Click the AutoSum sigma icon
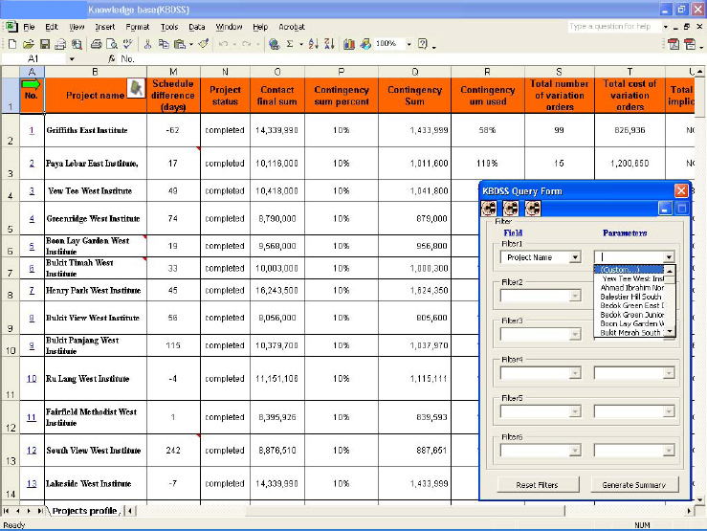The image size is (707, 531). pyautogui.click(x=290, y=44)
